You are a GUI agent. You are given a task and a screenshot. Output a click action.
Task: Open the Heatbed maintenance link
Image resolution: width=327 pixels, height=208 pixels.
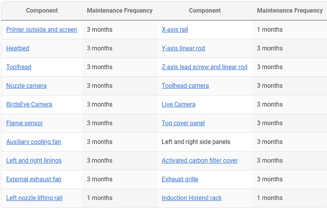coord(18,48)
